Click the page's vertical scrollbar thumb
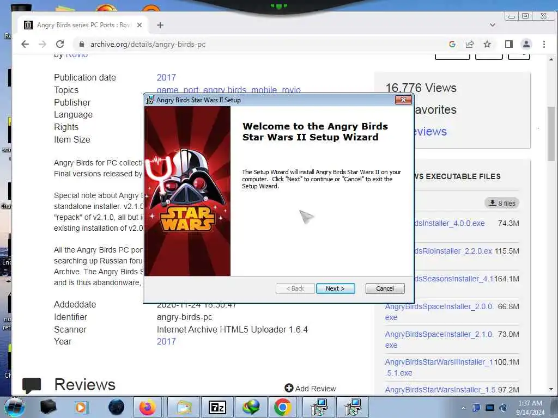Image resolution: width=558 pixels, height=418 pixels. [551, 133]
